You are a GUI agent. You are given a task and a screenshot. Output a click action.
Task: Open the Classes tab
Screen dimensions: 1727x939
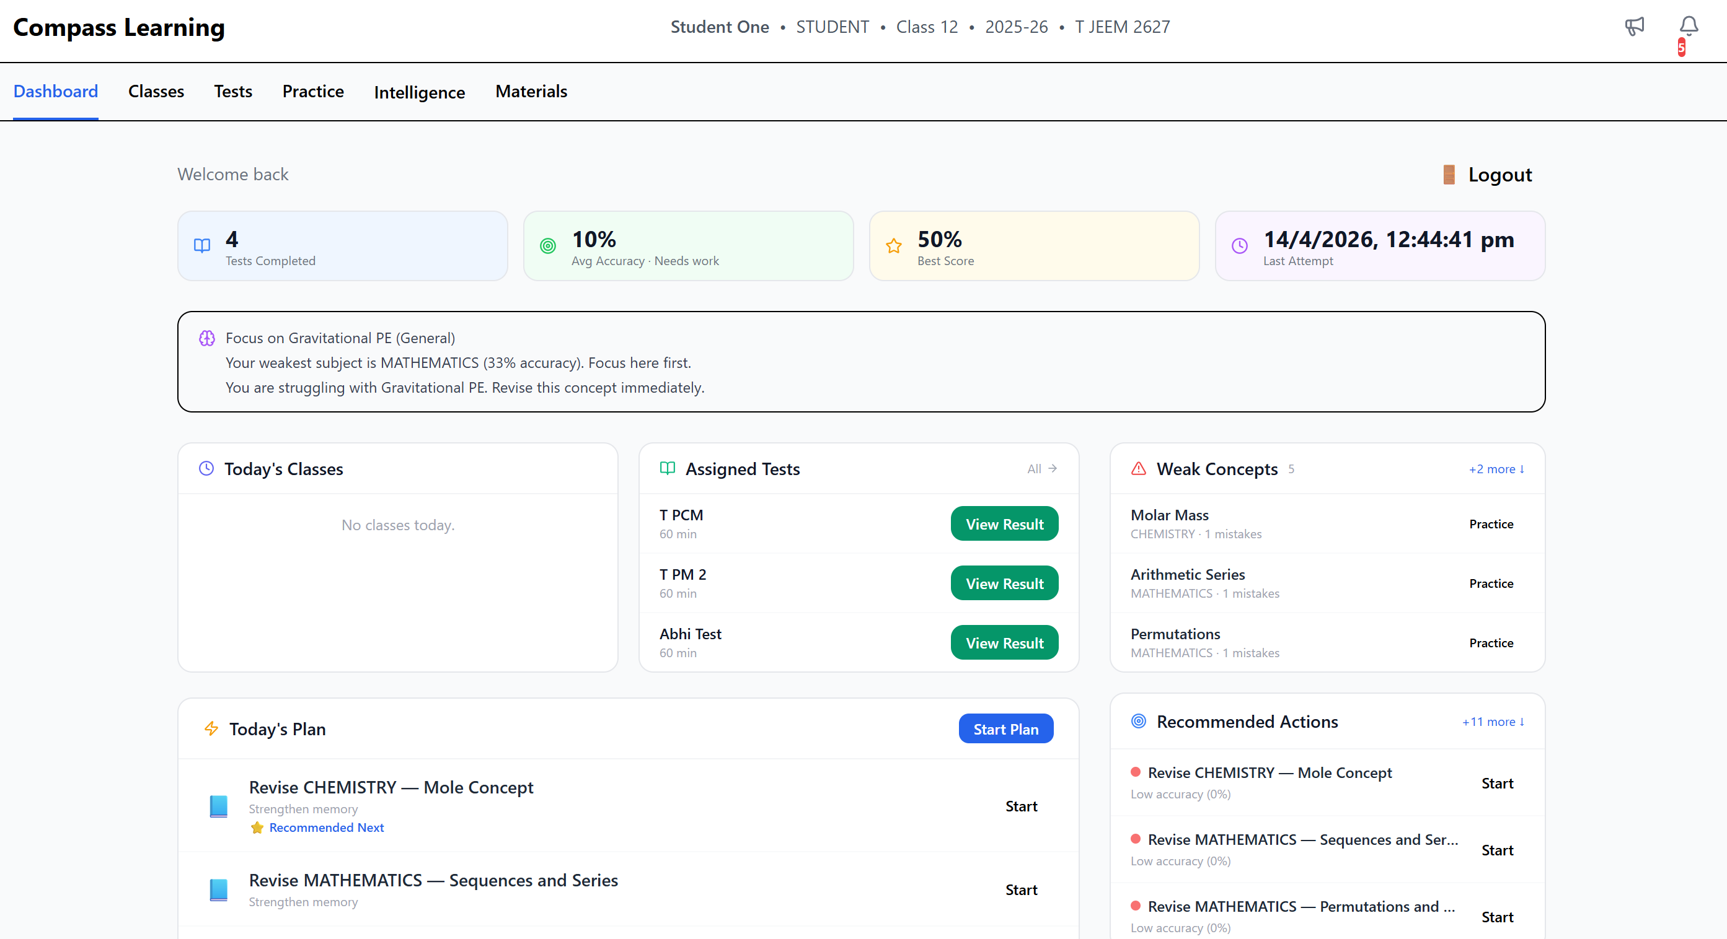[x=156, y=92]
